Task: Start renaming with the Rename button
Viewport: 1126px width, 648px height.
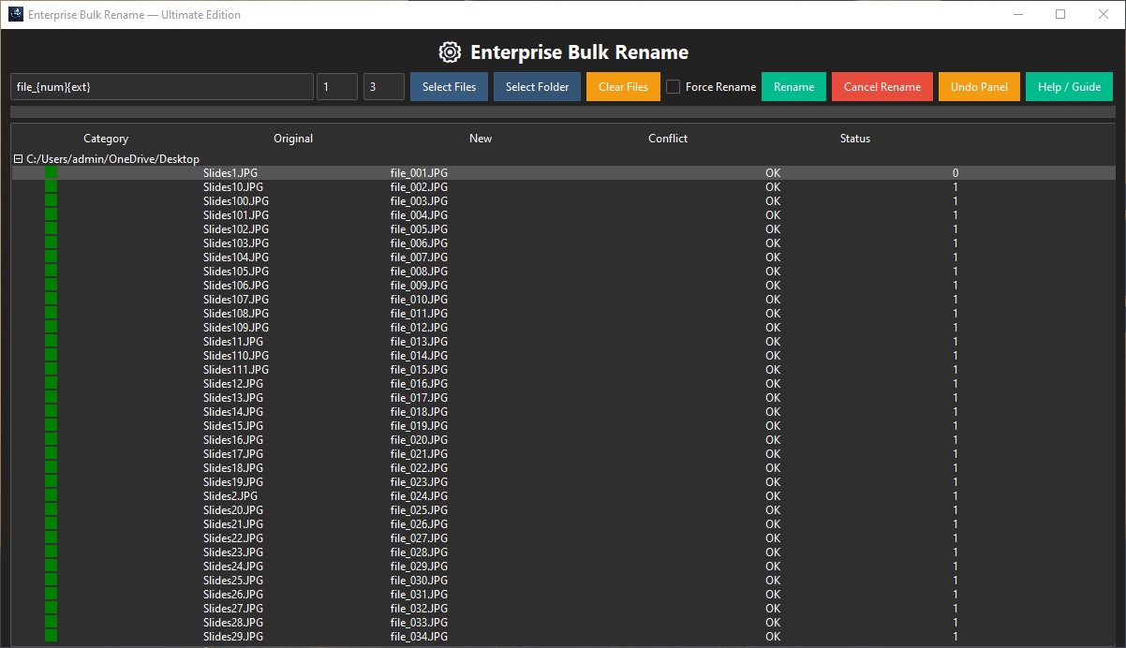Action: click(x=793, y=86)
